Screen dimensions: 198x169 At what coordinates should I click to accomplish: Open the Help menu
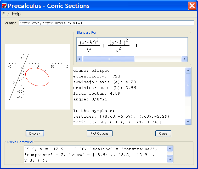pyautogui.click(x=16, y=14)
